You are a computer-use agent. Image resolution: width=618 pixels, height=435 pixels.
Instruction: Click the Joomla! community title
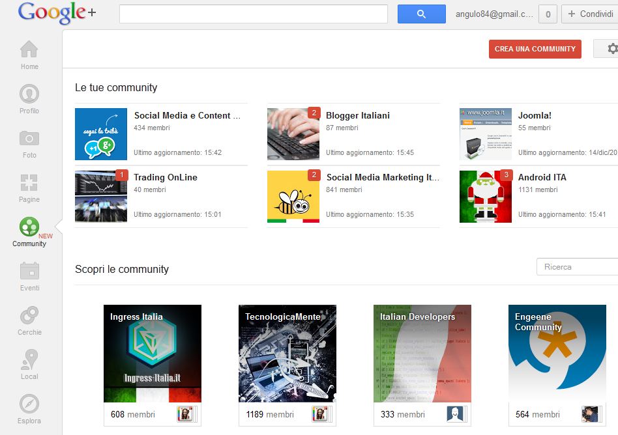(535, 115)
